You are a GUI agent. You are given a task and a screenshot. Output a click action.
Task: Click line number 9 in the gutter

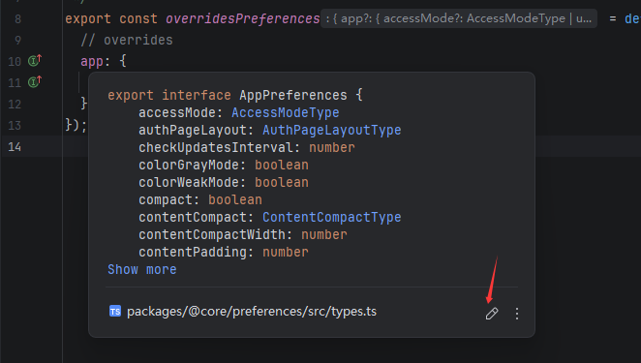tap(17, 41)
